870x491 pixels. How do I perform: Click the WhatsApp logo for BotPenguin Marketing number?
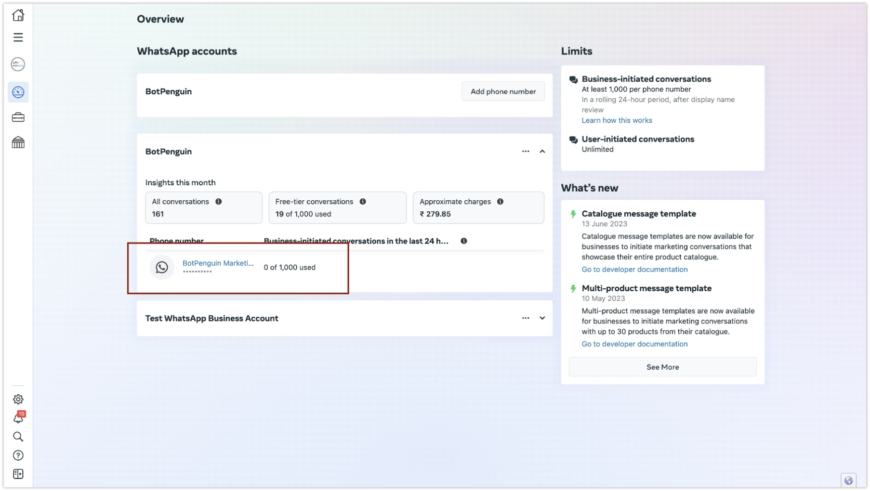[x=162, y=268]
